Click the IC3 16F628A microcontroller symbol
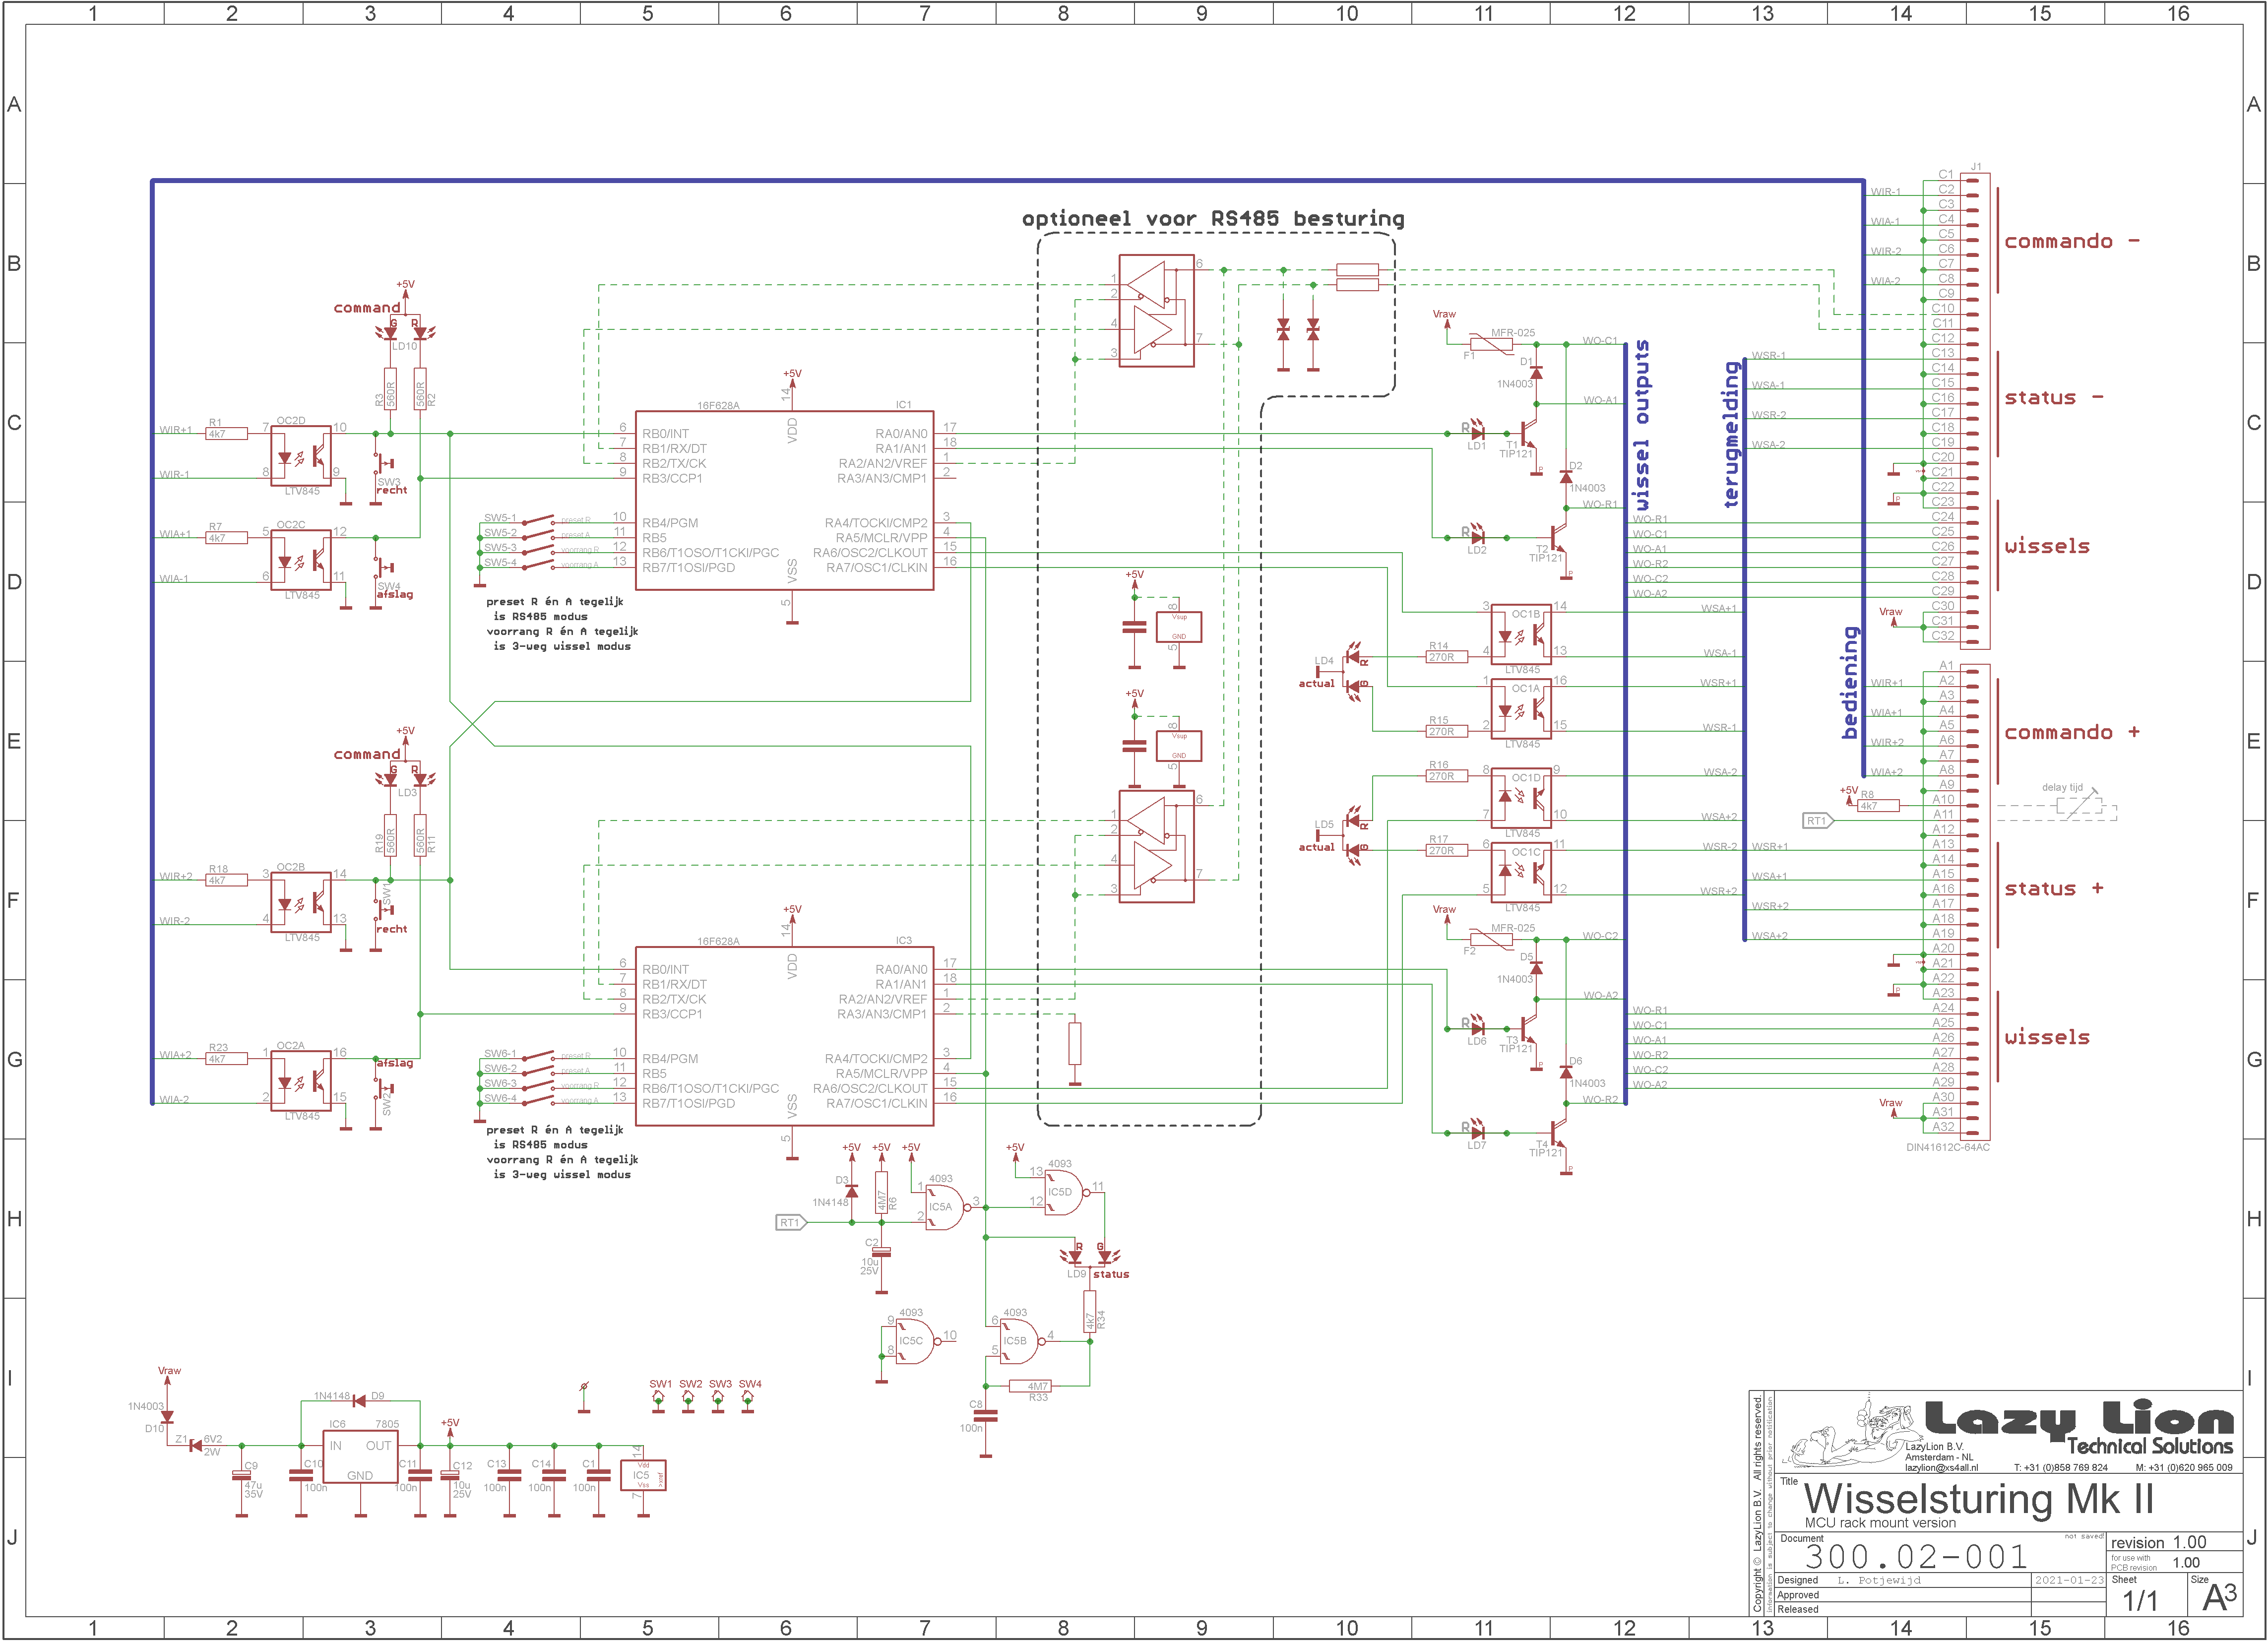Image resolution: width=2268 pixels, height=1643 pixels. tap(784, 1036)
